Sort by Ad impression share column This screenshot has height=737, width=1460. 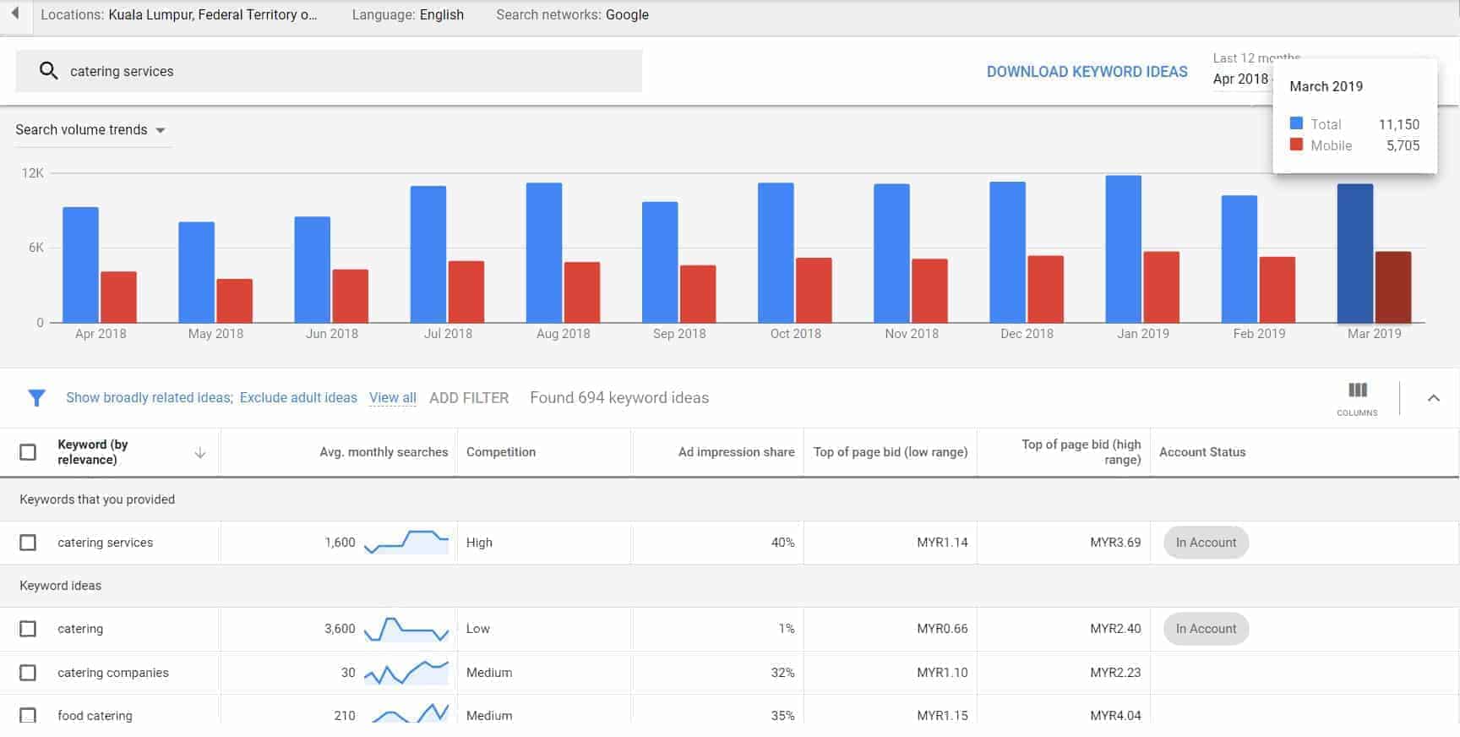coord(736,452)
